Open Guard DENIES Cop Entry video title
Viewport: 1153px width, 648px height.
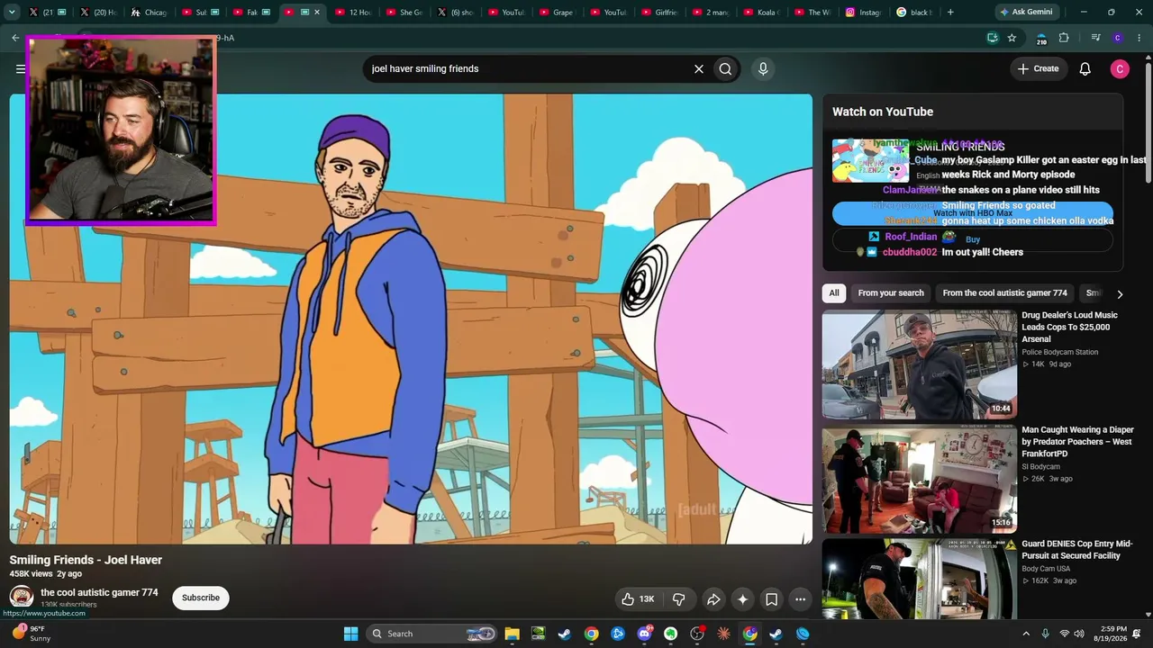click(1076, 550)
